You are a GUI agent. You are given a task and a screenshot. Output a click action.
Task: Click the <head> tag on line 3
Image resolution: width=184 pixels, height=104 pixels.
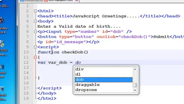(45, 16)
